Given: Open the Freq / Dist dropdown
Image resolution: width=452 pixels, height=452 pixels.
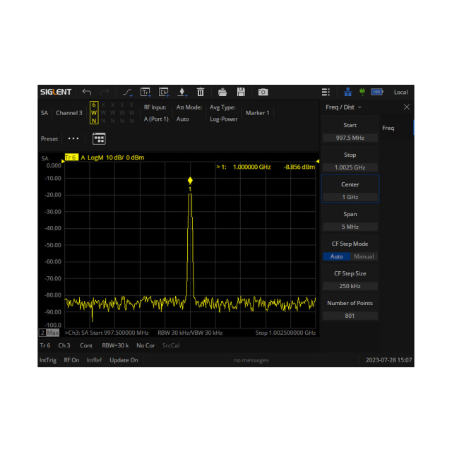Looking at the screenshot, I should (343, 107).
